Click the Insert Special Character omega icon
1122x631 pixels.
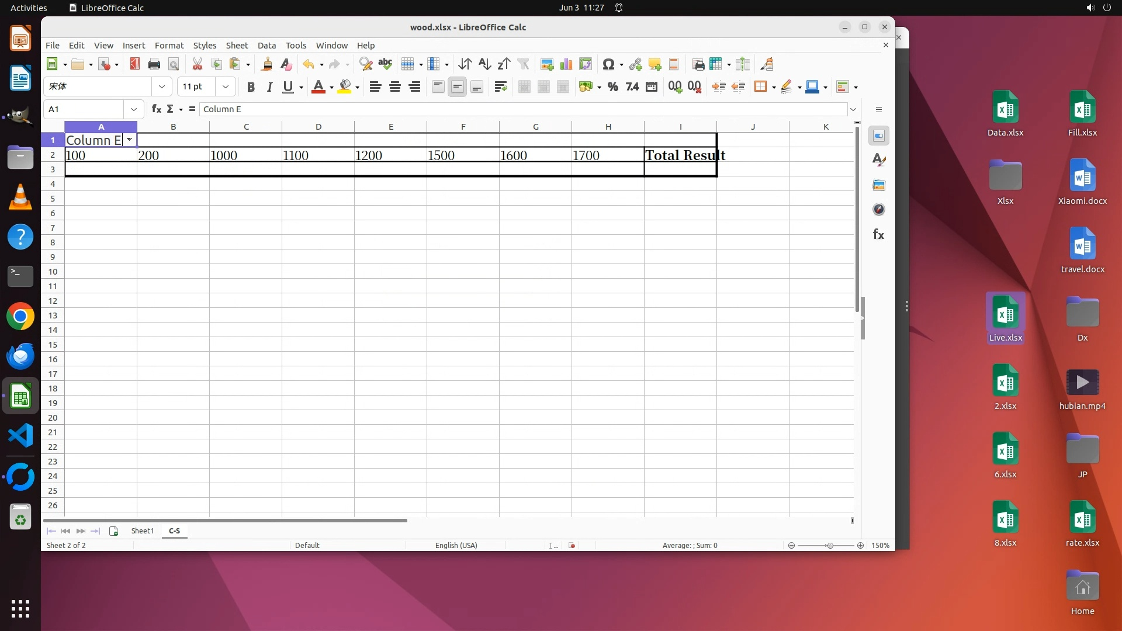[x=608, y=64]
